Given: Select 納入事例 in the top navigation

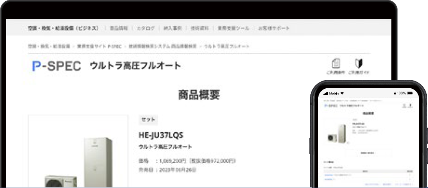Looking at the screenshot, I should 172,28.
